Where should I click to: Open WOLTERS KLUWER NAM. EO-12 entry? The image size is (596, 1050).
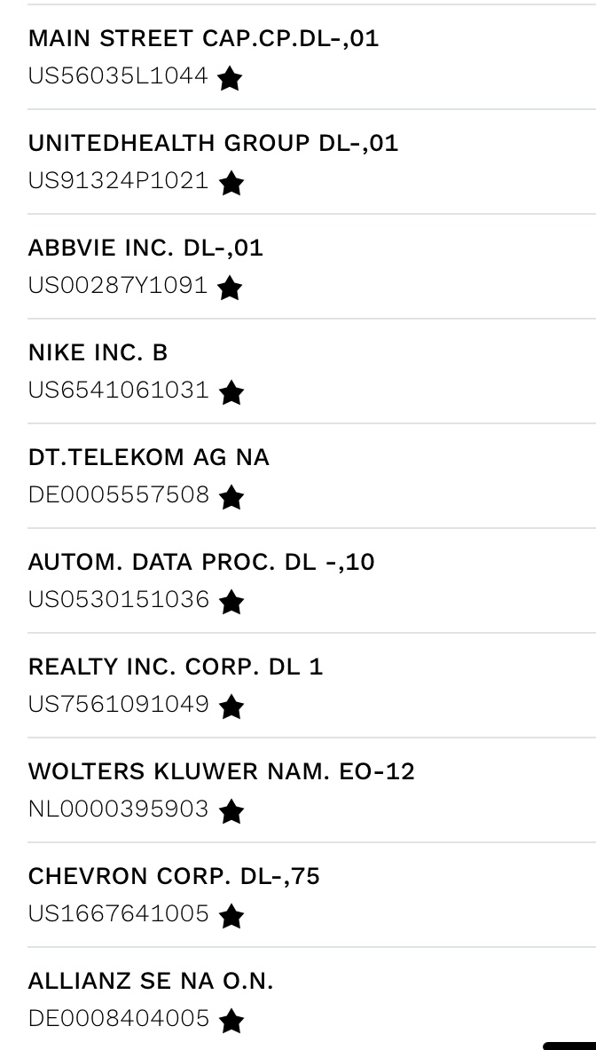pos(221,772)
